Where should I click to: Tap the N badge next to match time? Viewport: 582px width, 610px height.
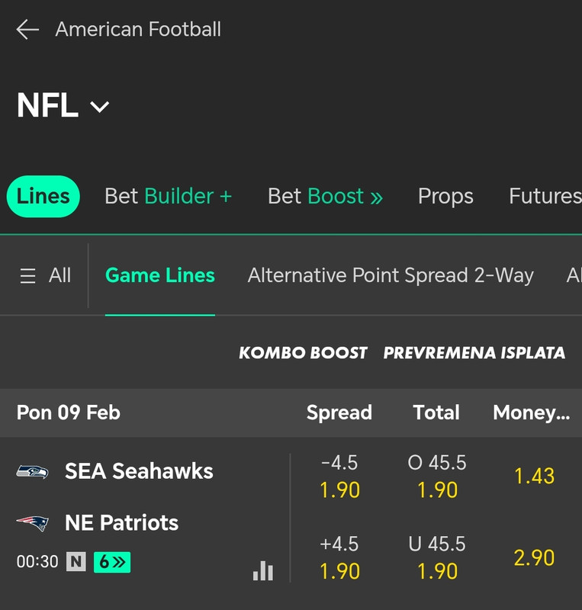click(x=76, y=562)
